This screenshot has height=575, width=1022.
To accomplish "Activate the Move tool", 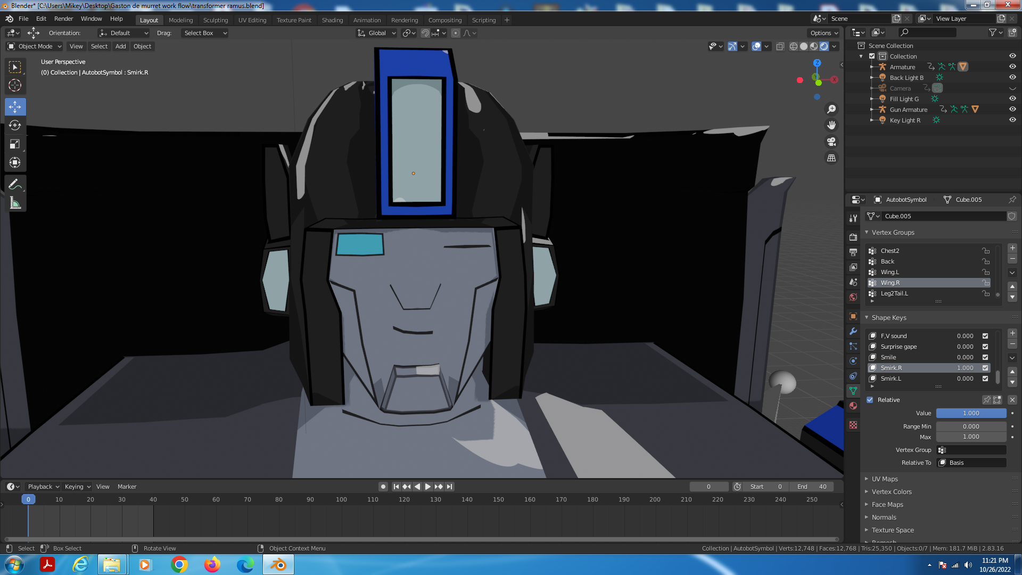I will (15, 107).
